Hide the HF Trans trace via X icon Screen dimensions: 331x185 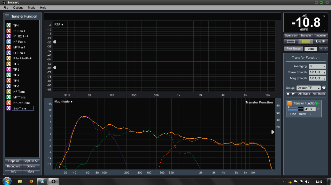coord(9,92)
